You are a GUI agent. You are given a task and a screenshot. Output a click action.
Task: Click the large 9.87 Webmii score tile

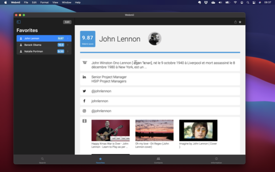[88, 39]
